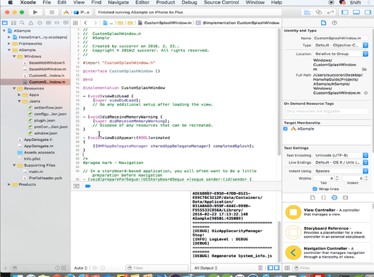Open the Text Encoding dropdown
Screen dimensions: 374x277
tap(340, 155)
